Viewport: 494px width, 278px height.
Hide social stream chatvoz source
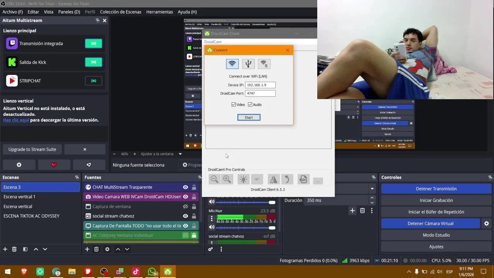[x=186, y=216]
